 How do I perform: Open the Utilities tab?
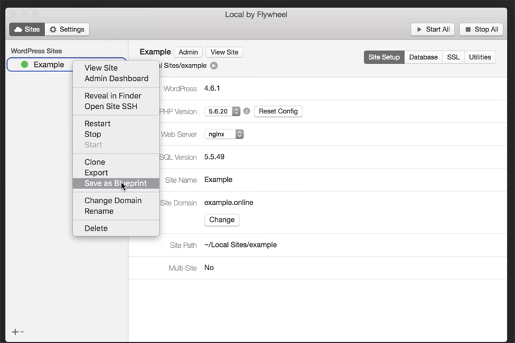coord(480,57)
